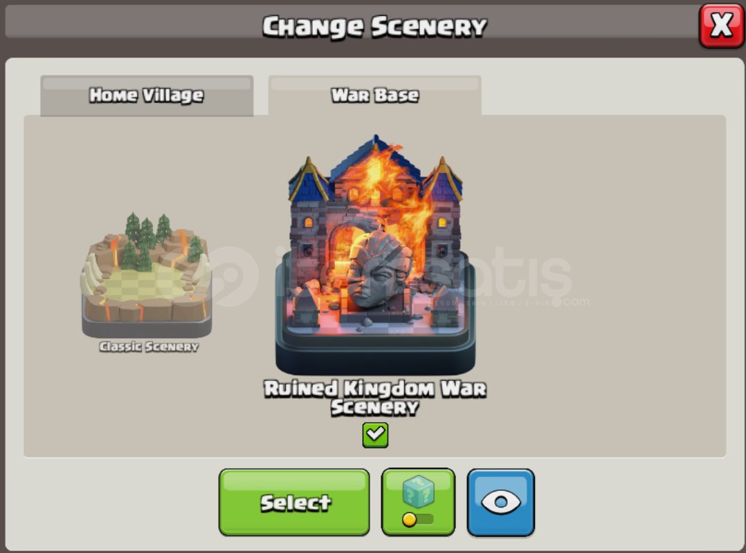Screen dimensions: 746x553
Task: Click the Change Scenery header title
Action: click(x=375, y=26)
